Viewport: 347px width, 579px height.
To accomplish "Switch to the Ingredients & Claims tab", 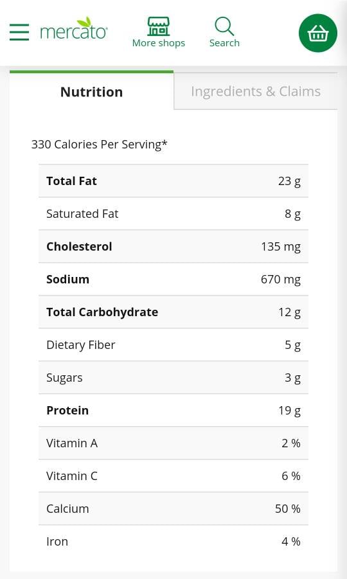I will click(256, 91).
